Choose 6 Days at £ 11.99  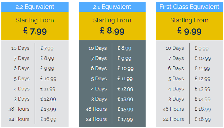[x=176, y=68]
